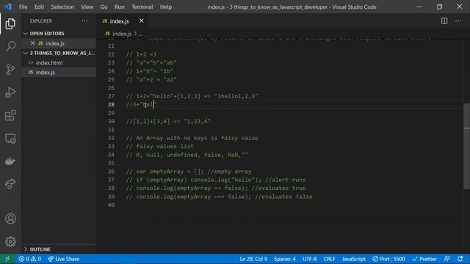Screen dimensions: 470x264
Task: Click the falsy values list comment line
Action: point(160,146)
